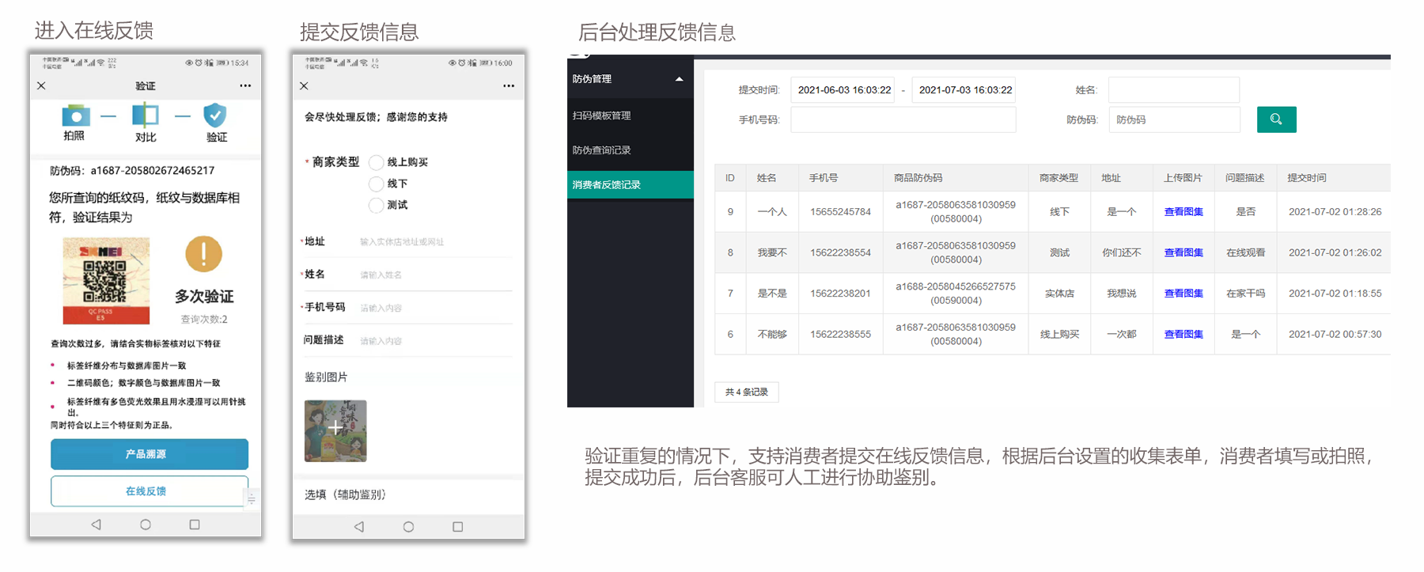Click phone number 15655245784
1424x572 pixels.
pos(840,212)
